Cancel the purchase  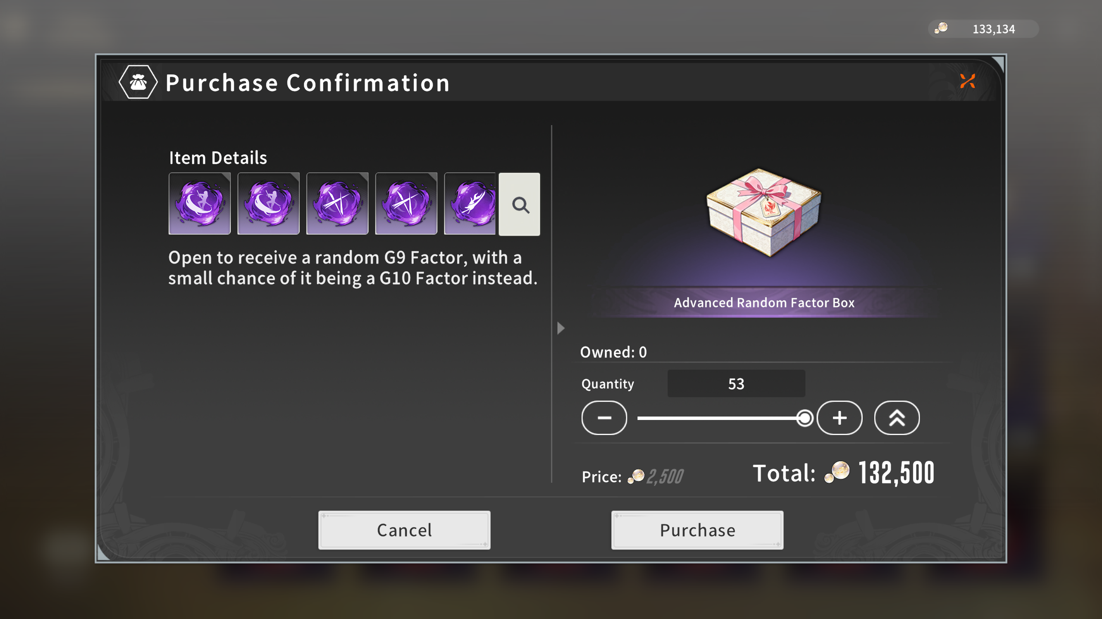point(404,530)
